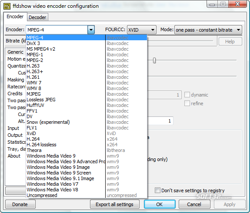Choose Windows Media Video 9 Screen
This screenshot has width=250, height=213.
coord(86,173)
